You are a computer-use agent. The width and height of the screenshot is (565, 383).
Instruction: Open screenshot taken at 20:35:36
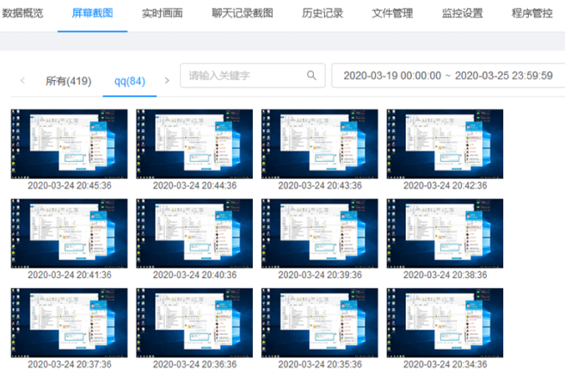320,323
